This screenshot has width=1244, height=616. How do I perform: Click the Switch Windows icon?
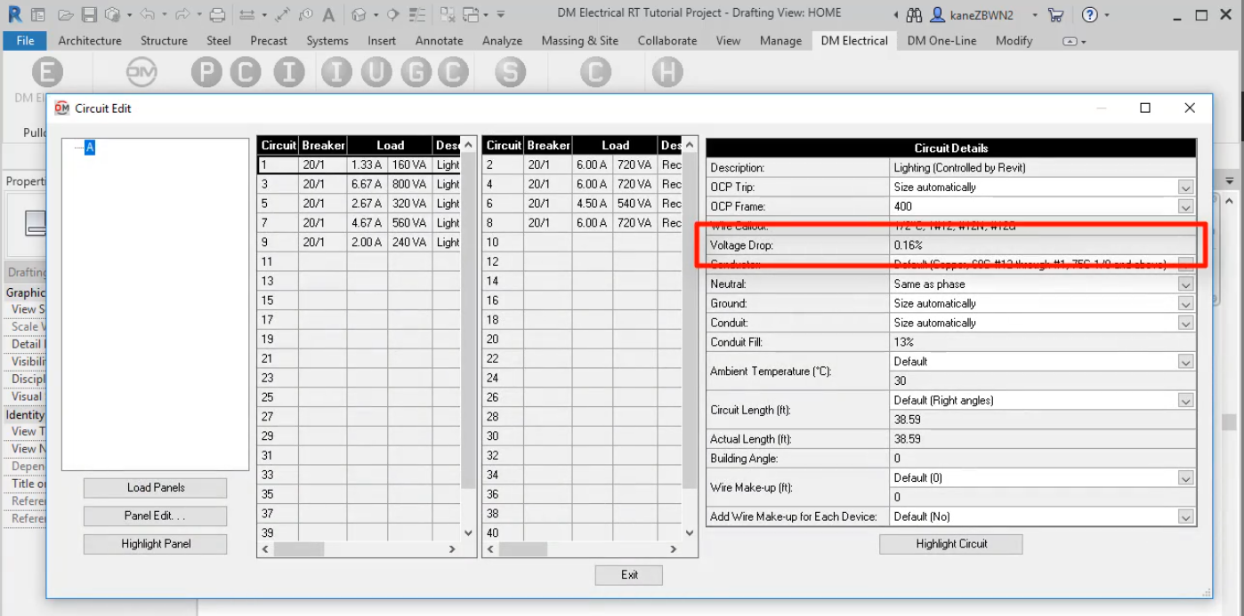(470, 15)
